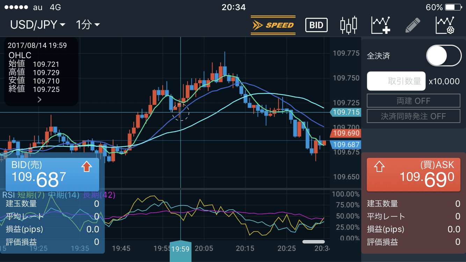Tap the (買)ASK buy button

[414, 174]
